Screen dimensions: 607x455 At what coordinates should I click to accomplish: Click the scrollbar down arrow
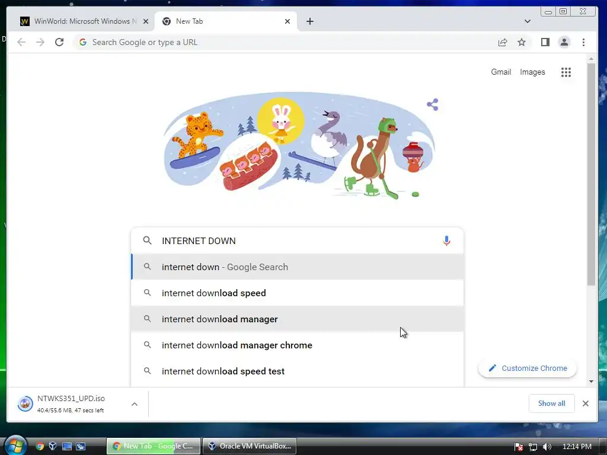pos(591,382)
